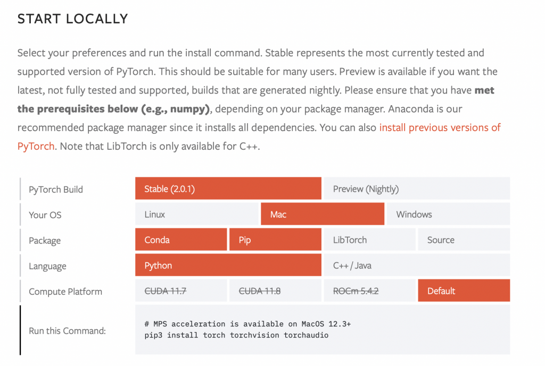Viewport: 545px width, 366px height.
Task: Open the install previous versions of PyTorch link
Action: pyautogui.click(x=440, y=127)
